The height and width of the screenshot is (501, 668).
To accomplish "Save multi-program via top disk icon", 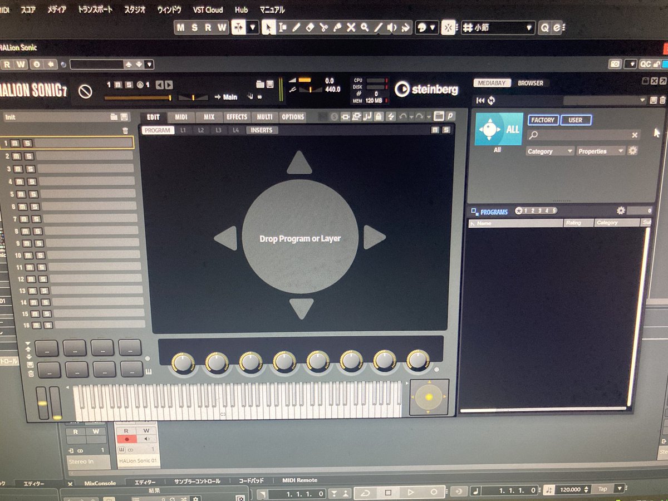I will click(x=270, y=84).
